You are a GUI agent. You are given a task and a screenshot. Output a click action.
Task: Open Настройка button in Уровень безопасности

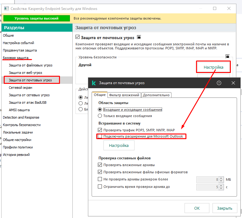pos(213,67)
